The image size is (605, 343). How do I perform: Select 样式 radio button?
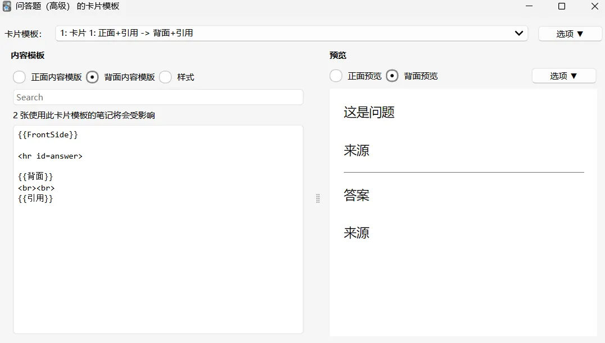click(x=165, y=77)
